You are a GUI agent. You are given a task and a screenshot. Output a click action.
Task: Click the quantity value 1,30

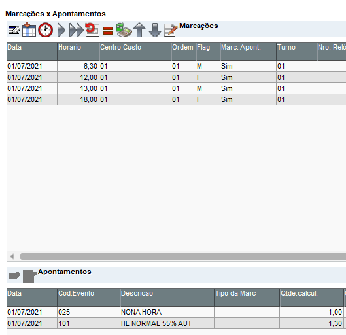tap(311, 323)
